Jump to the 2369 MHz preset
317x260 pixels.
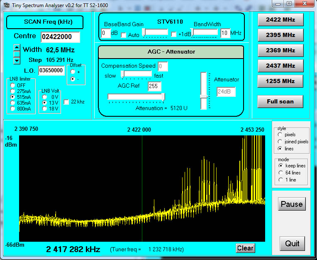pyautogui.click(x=280, y=51)
